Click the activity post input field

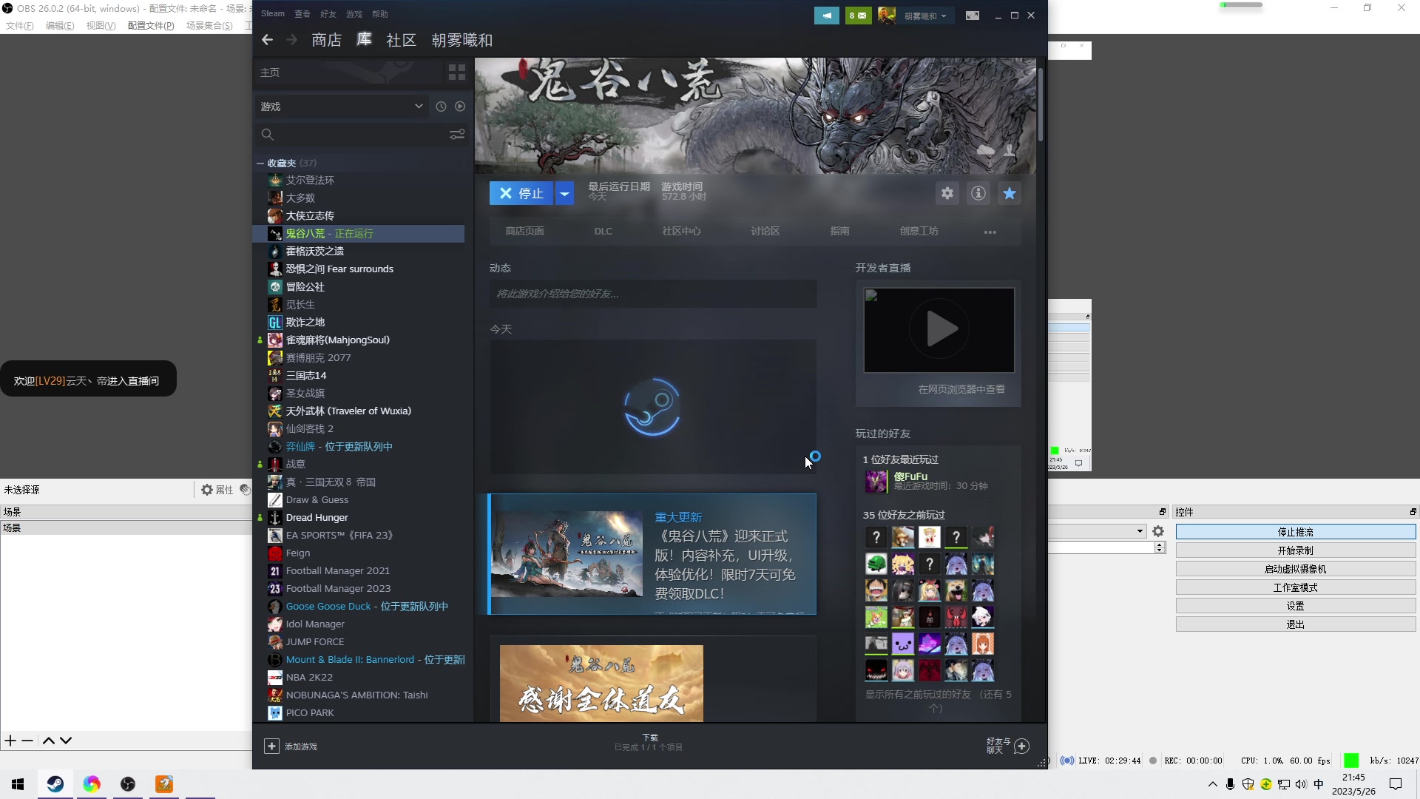pos(653,294)
